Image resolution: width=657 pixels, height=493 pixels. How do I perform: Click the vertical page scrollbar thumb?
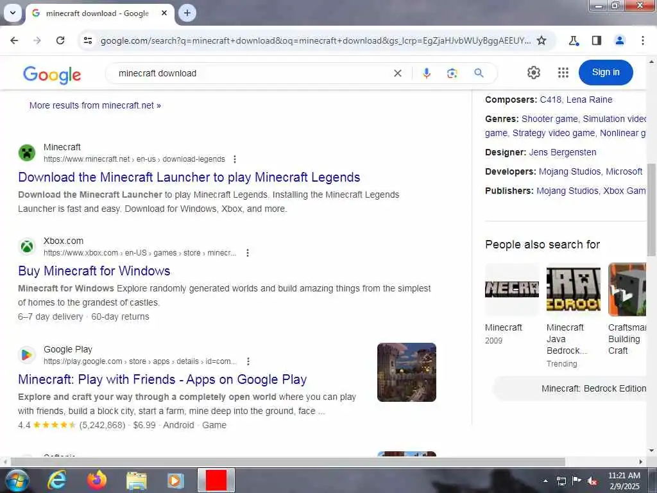pyautogui.click(x=651, y=210)
